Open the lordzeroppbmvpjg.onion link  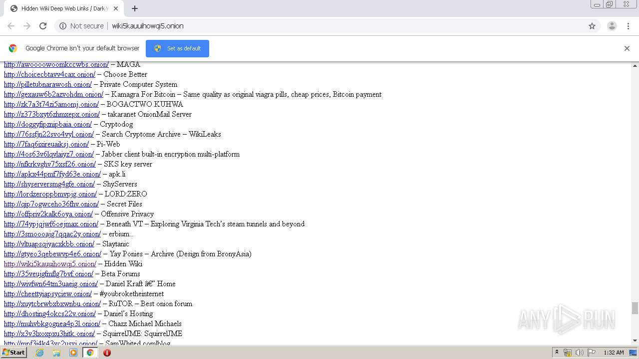[x=50, y=194]
